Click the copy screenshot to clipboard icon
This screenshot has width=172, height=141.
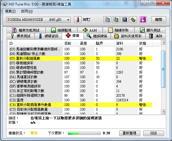pos(116,20)
